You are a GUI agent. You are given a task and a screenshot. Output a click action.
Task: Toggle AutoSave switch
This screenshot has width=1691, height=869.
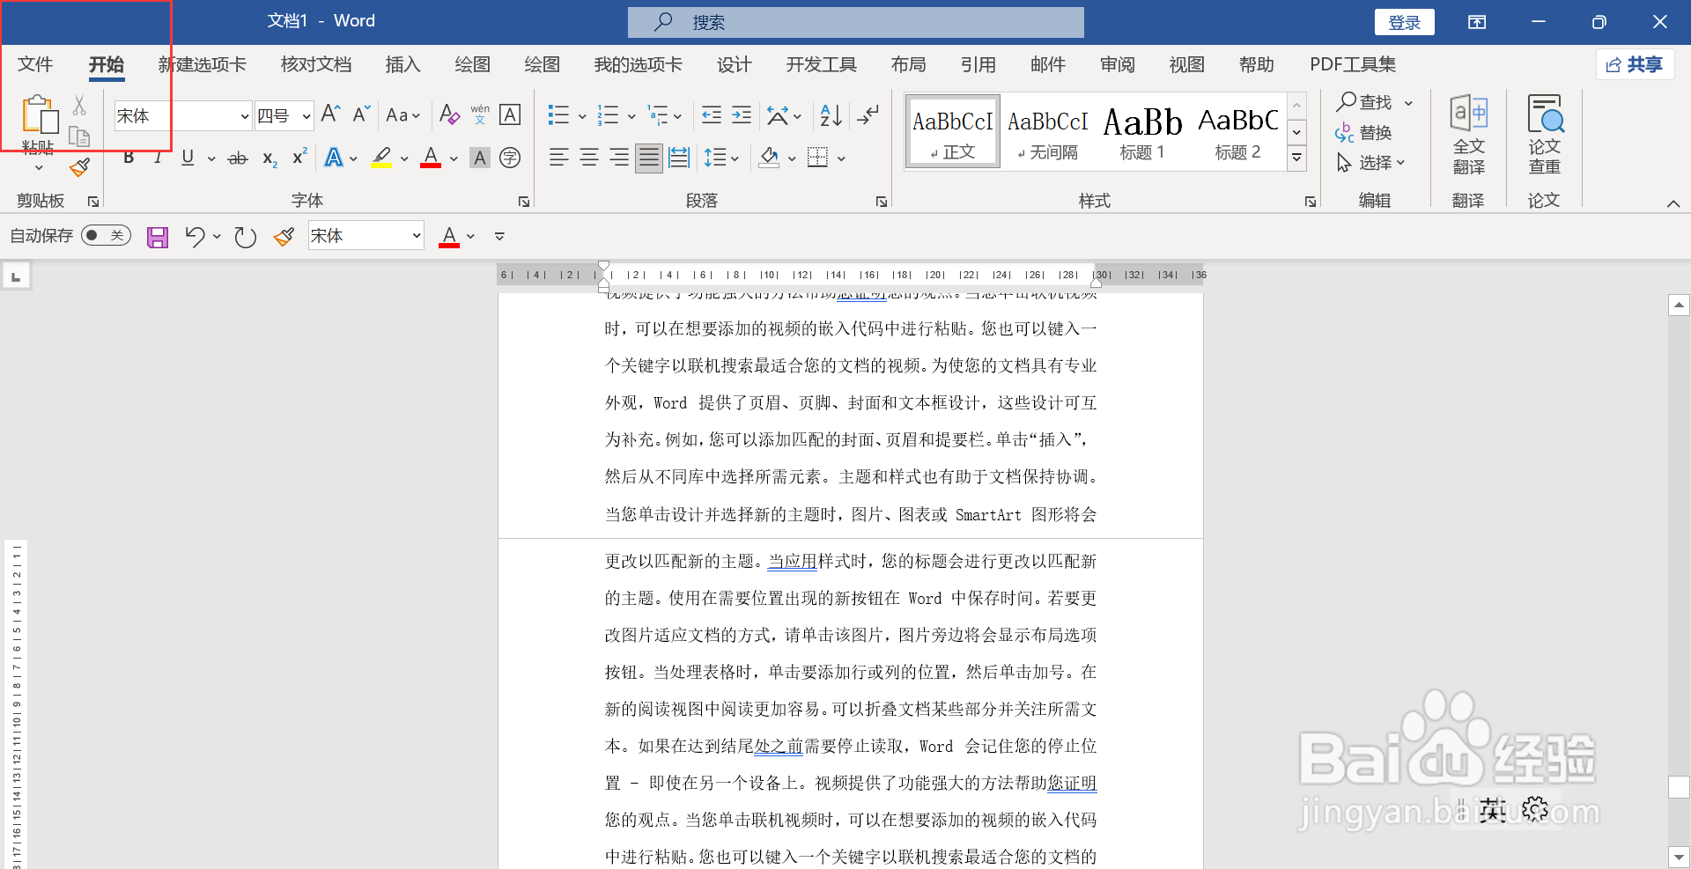(x=106, y=235)
